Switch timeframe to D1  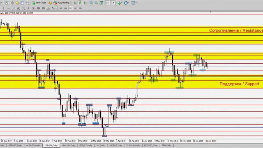coord(71,8)
